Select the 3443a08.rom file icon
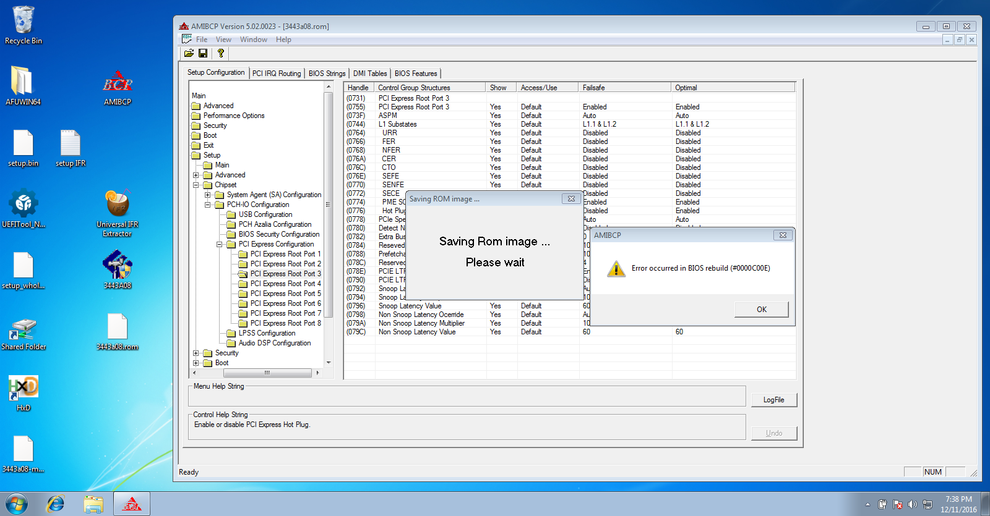This screenshot has width=990, height=516. [118, 331]
